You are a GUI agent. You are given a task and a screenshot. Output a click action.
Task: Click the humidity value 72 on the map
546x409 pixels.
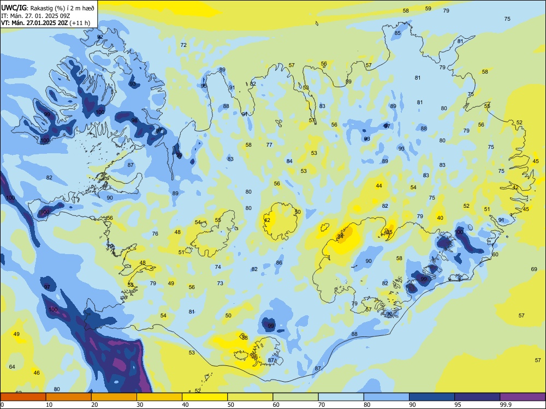pyautogui.click(x=183, y=45)
